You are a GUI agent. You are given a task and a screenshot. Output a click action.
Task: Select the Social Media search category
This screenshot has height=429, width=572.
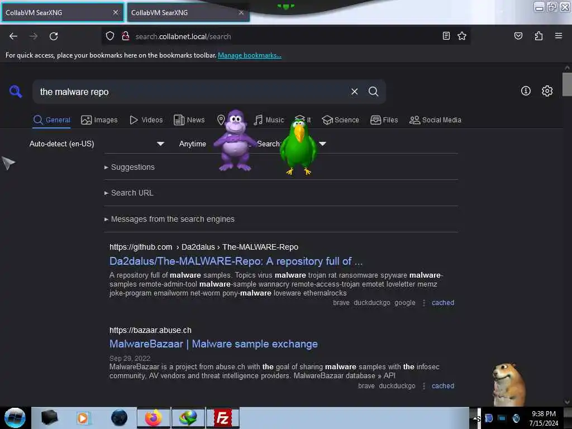(435, 120)
